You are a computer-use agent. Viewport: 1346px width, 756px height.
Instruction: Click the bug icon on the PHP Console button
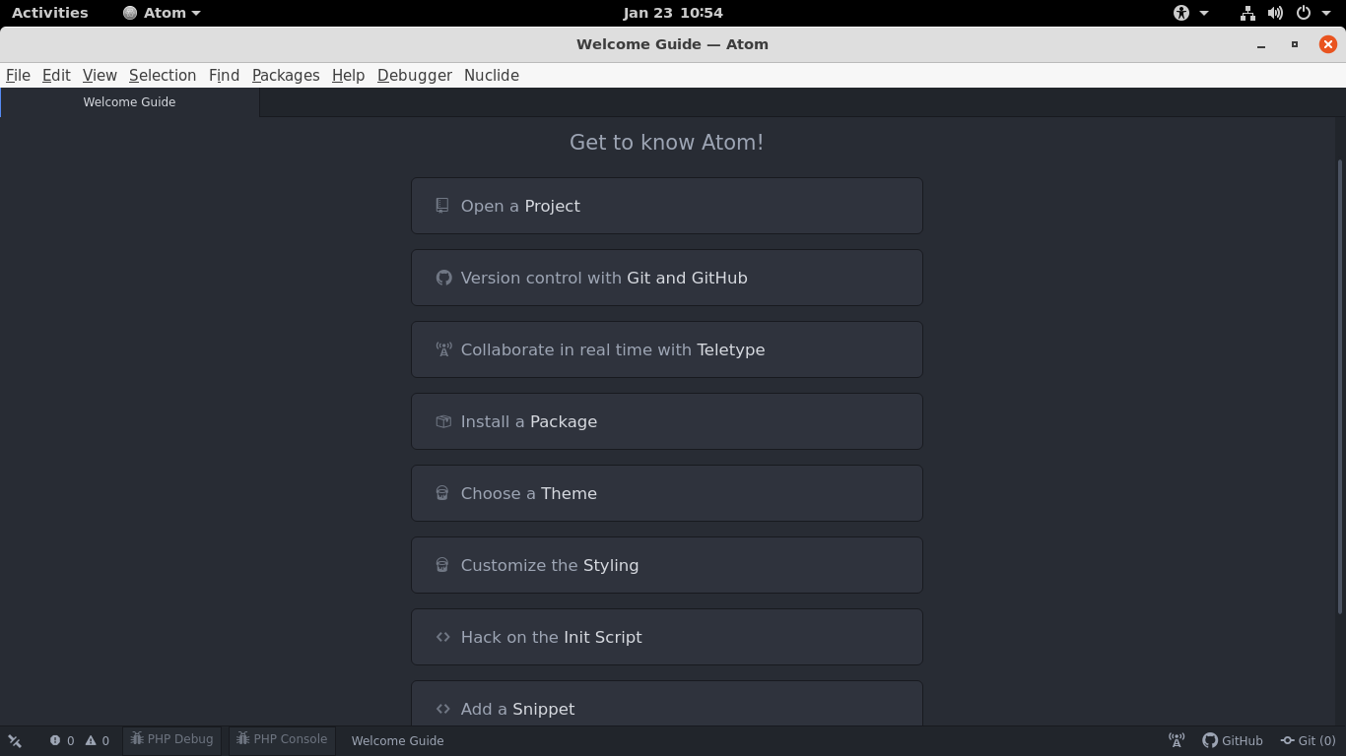tap(242, 738)
